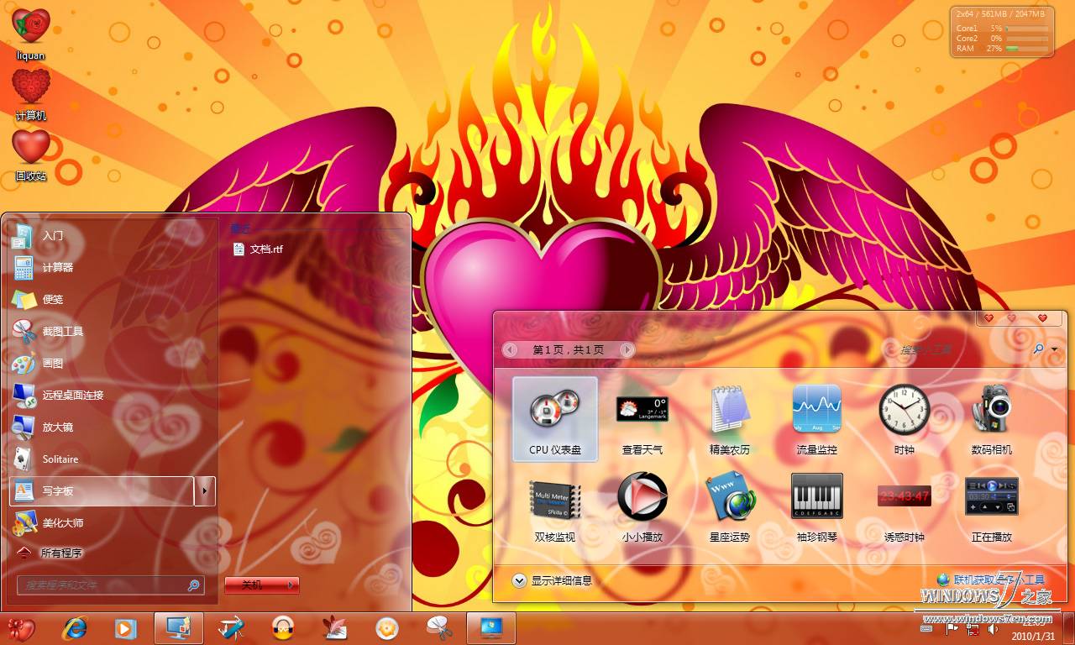The height and width of the screenshot is (645, 1075).
Task: Go to previous gadget page arrow
Action: (x=510, y=349)
